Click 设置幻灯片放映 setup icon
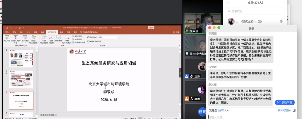 point(44,37)
